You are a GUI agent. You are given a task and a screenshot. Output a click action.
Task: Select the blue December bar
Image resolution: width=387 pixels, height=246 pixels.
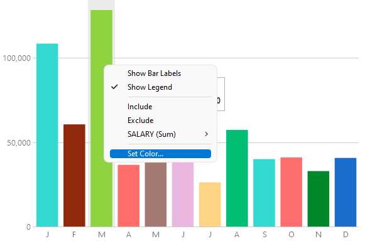tap(346, 192)
